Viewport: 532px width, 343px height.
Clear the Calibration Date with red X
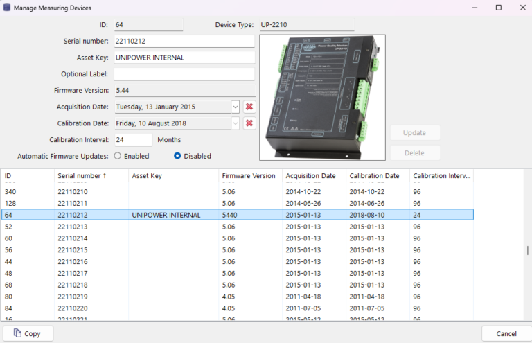(x=249, y=123)
